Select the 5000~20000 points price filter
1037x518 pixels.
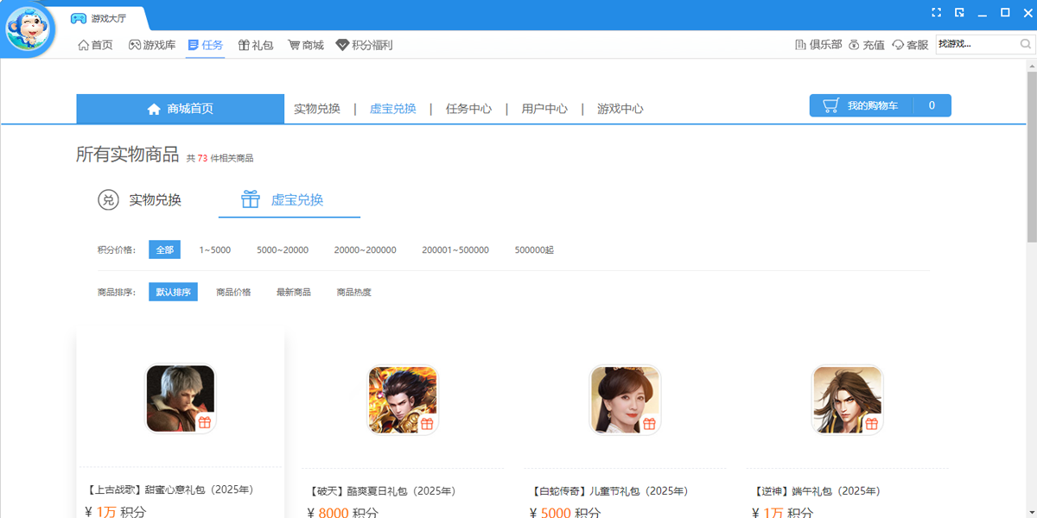coord(283,249)
